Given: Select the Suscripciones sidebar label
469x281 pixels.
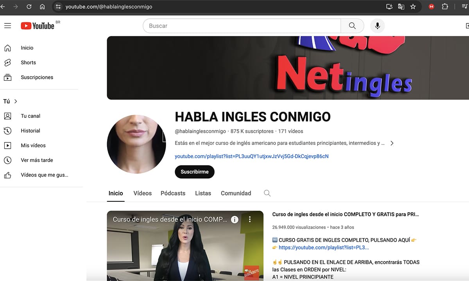Looking at the screenshot, I should [x=37, y=77].
